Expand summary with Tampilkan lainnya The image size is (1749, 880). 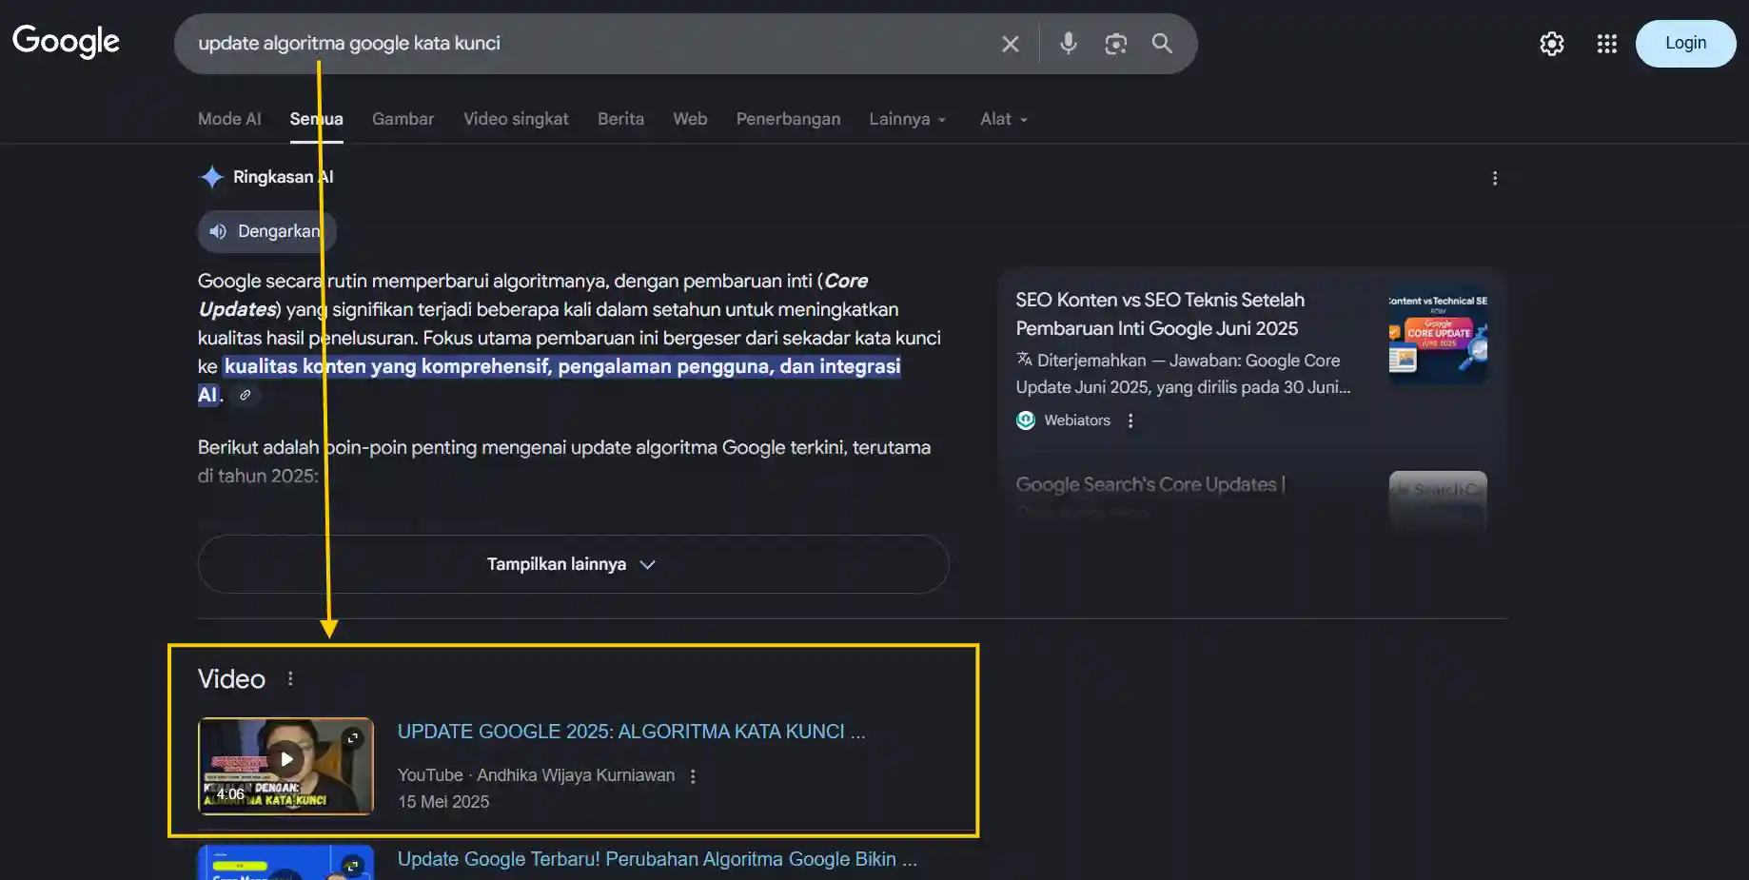573,564
